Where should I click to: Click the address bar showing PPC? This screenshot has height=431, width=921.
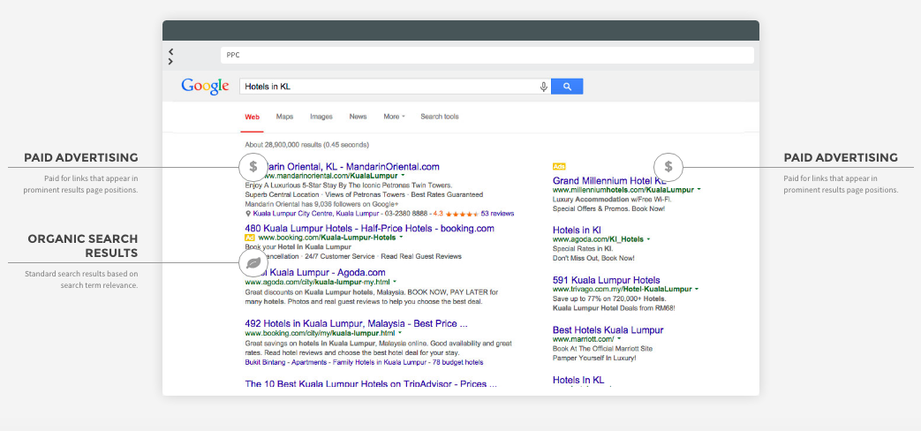(487, 55)
